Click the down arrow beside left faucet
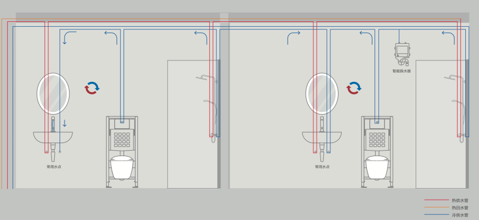Image resolution: width=479 pixels, height=220 pixels. click(x=64, y=123)
